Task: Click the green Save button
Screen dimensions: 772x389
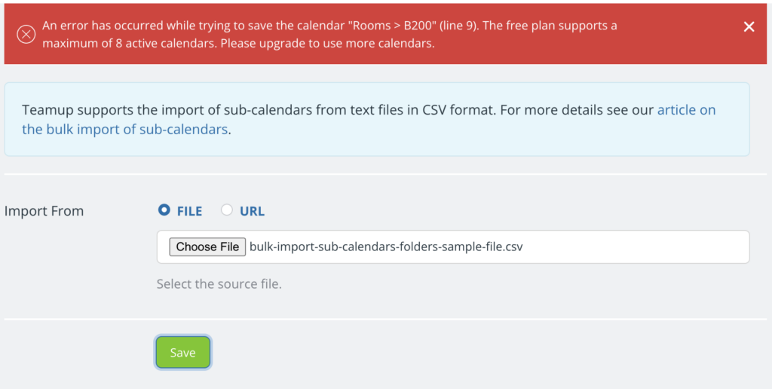Action: (183, 353)
